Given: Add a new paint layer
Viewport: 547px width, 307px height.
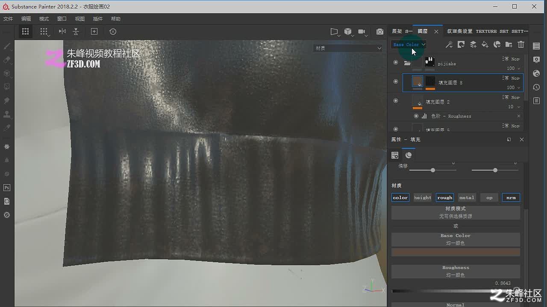Looking at the screenshot, I should coord(473,44).
